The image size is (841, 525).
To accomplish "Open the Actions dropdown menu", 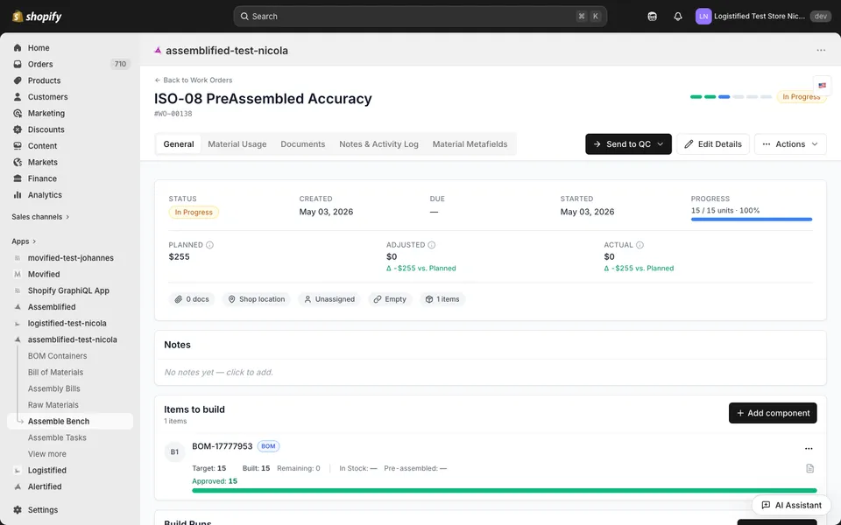I will [790, 144].
